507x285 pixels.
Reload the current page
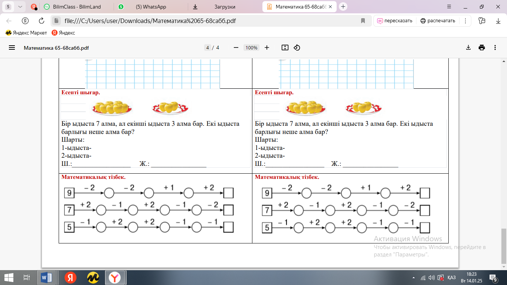click(42, 21)
